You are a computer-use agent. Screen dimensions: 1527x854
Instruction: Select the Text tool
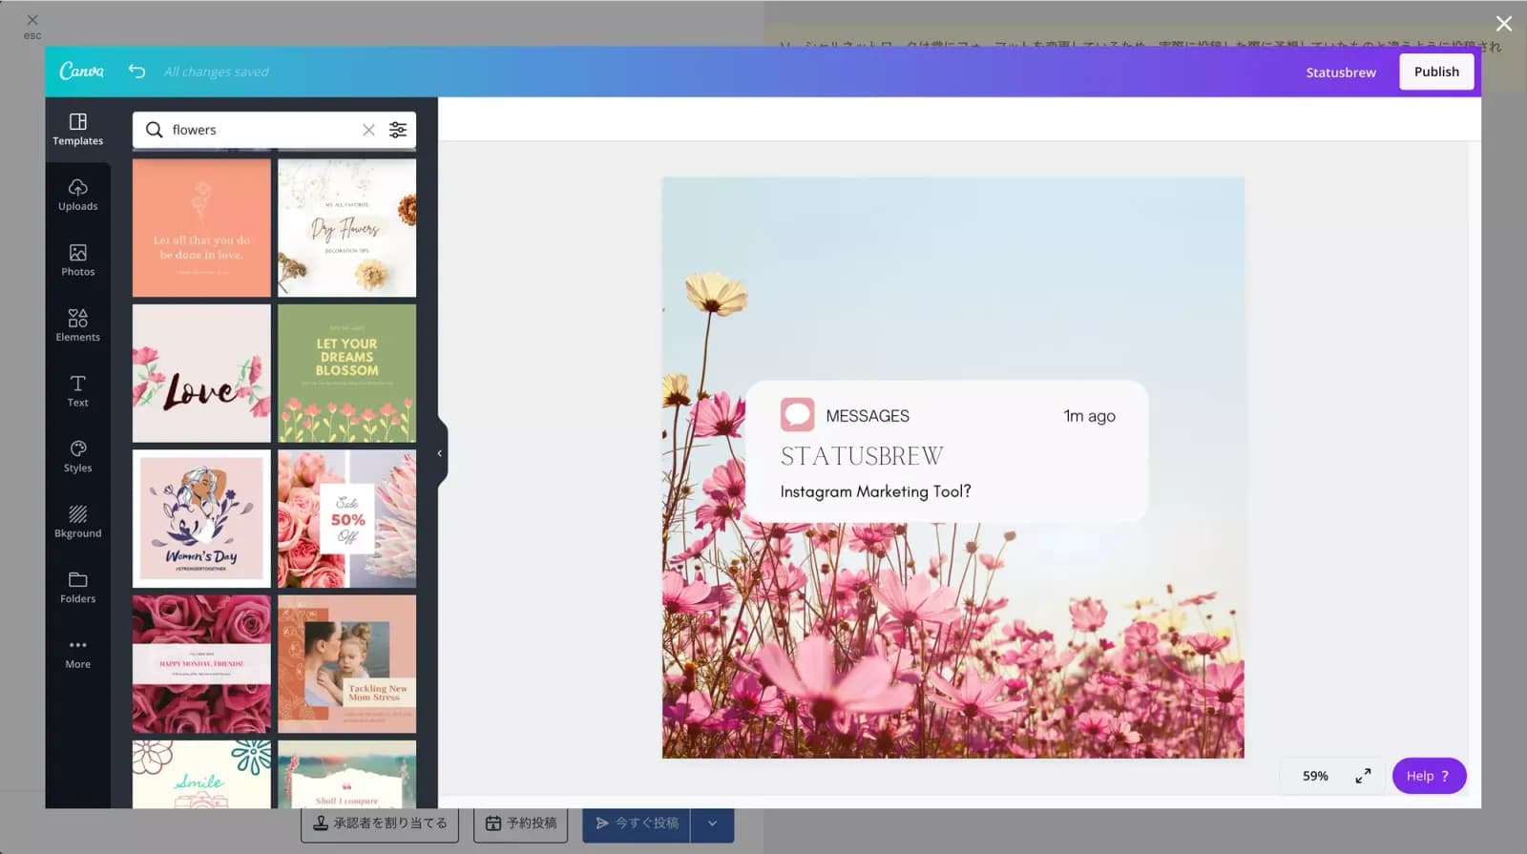point(77,391)
